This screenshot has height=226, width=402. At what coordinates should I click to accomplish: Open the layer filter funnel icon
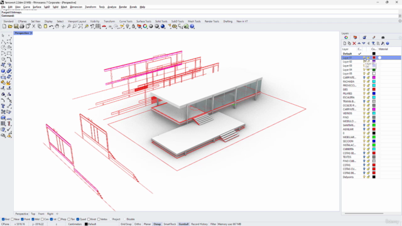pyautogui.click(x=373, y=43)
